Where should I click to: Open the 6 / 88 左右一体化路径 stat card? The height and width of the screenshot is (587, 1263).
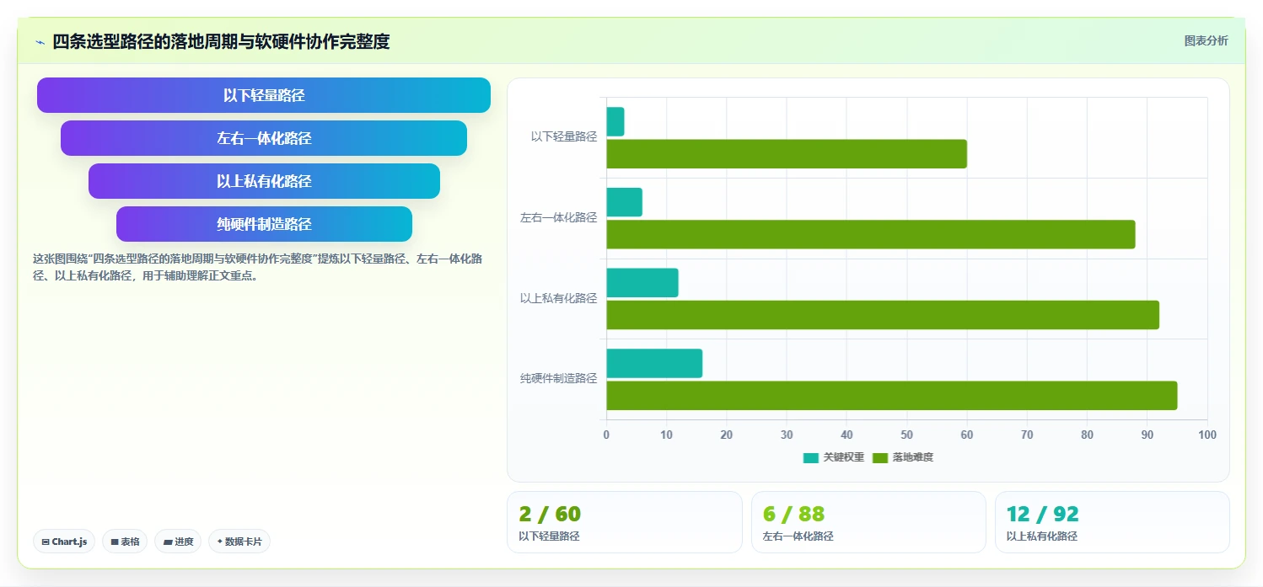(868, 522)
